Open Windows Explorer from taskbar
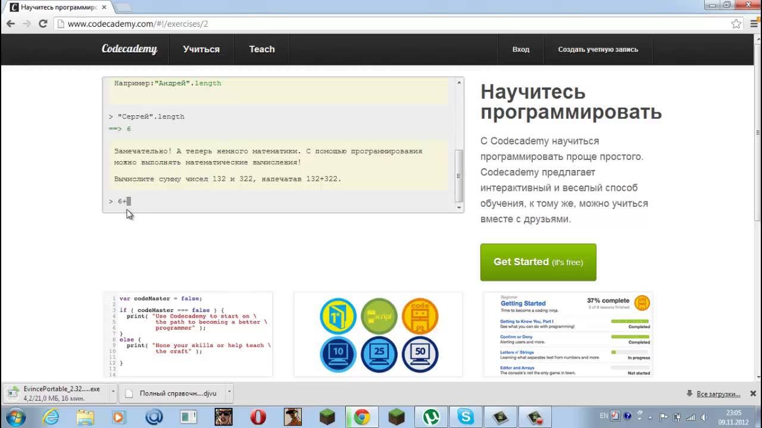This screenshot has width=762, height=428. (x=85, y=417)
